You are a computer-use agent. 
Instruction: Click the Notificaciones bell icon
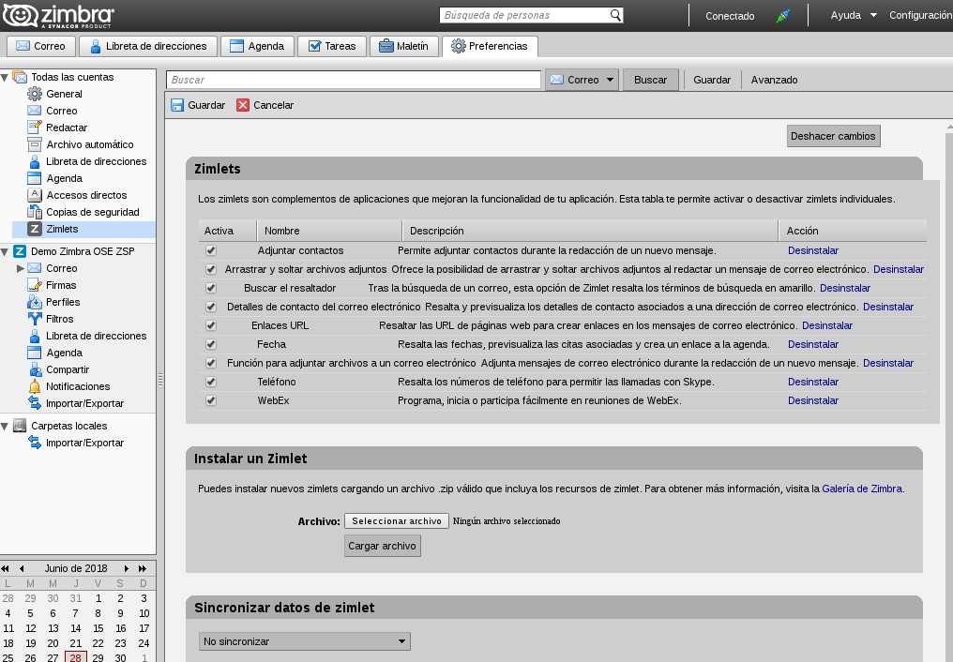coord(35,386)
